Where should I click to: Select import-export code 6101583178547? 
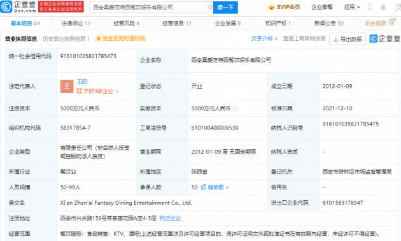click(342, 203)
